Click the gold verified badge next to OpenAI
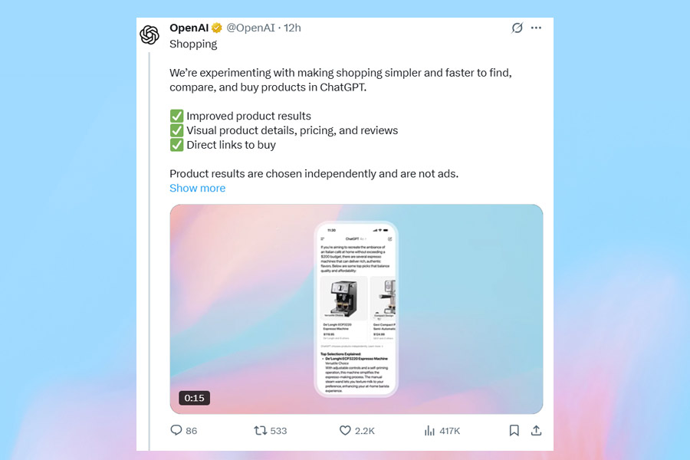690x460 pixels. (216, 28)
